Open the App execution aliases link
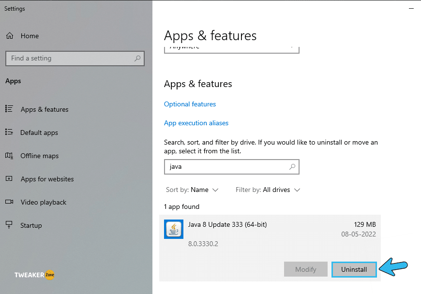The image size is (421, 294). point(196,123)
